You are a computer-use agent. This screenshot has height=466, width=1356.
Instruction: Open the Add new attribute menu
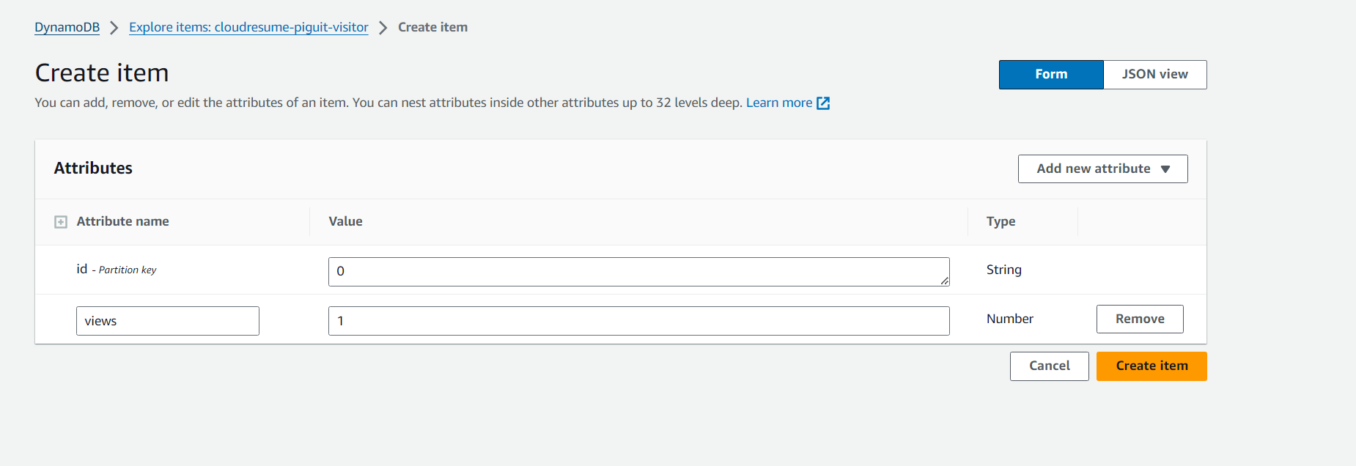point(1102,169)
